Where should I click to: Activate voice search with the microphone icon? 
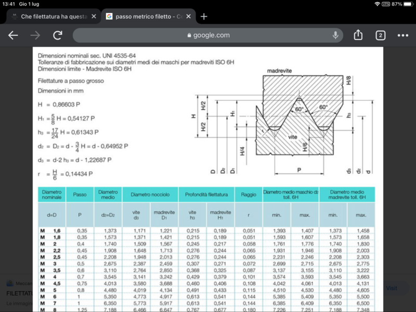[x=335, y=36]
